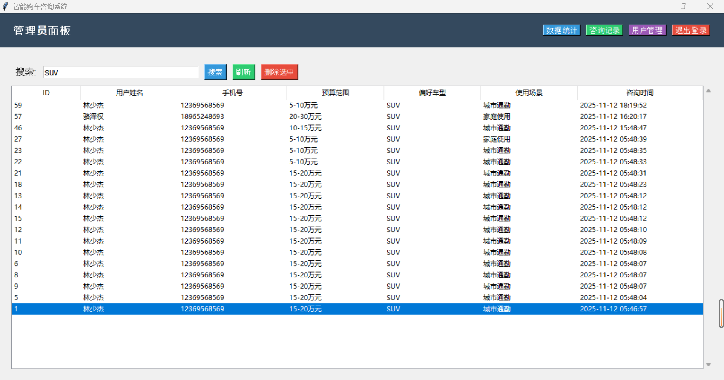Click timestamp 2025-11-12 05:48:23

pos(613,184)
